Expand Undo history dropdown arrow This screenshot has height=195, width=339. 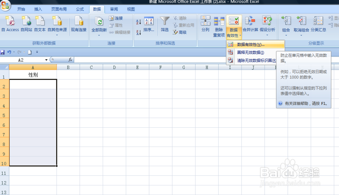[x=14, y=52]
